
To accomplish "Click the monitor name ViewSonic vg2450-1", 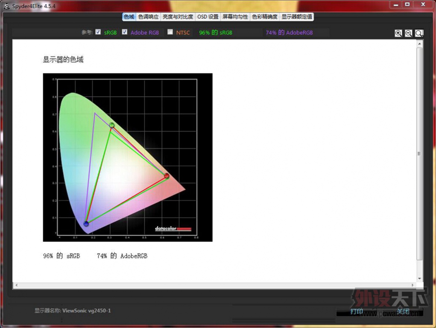I will tap(87, 310).
